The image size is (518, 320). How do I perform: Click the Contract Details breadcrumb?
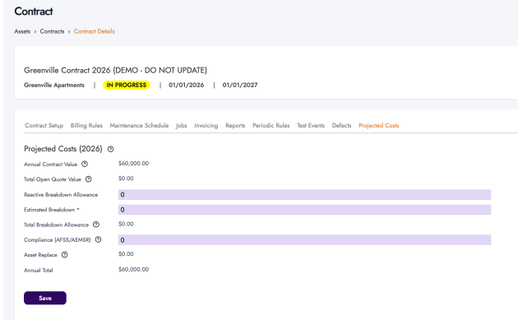click(x=95, y=31)
